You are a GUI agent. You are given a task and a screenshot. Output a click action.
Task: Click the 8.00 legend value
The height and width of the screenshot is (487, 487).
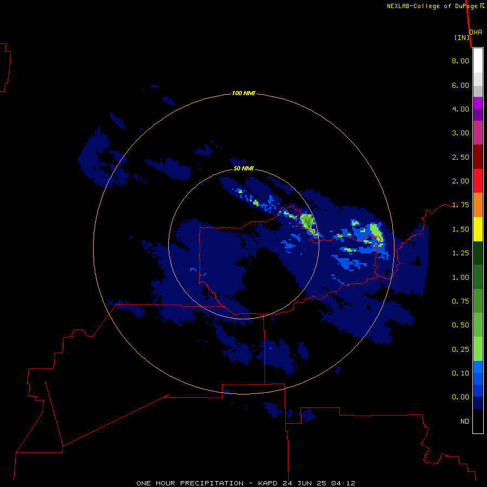(x=460, y=61)
